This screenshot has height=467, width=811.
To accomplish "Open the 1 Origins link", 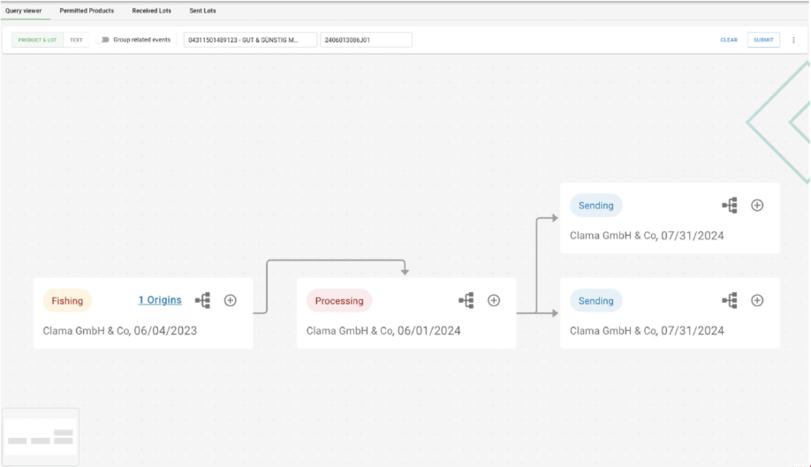I will (x=160, y=300).
